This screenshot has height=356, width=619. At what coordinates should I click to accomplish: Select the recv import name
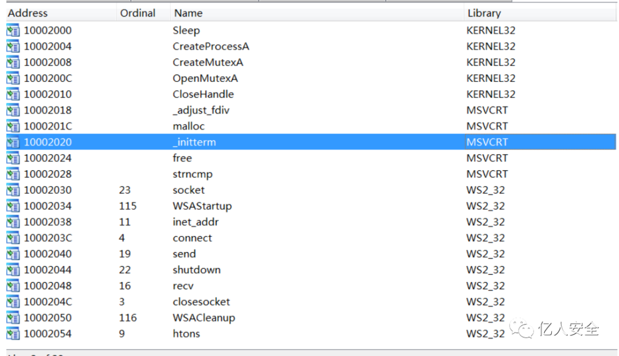click(183, 285)
